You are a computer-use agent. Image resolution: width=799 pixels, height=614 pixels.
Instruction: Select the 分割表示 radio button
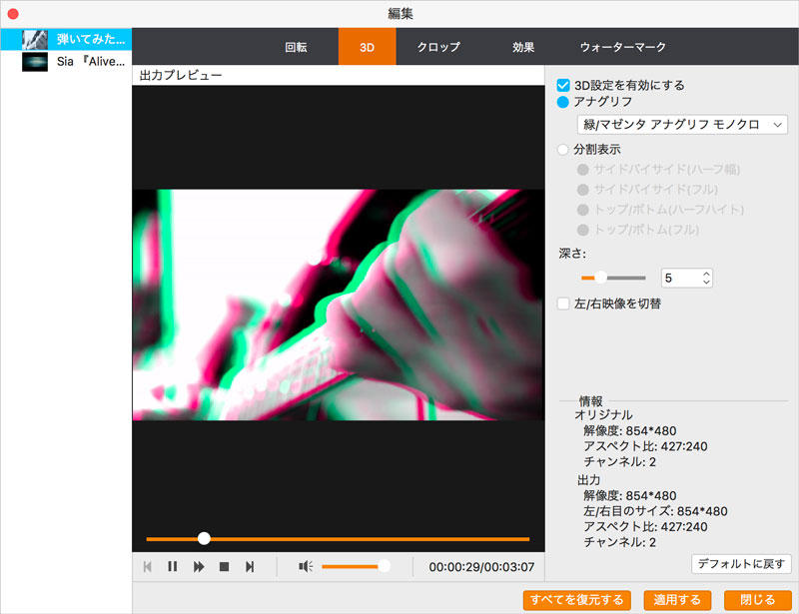click(564, 150)
